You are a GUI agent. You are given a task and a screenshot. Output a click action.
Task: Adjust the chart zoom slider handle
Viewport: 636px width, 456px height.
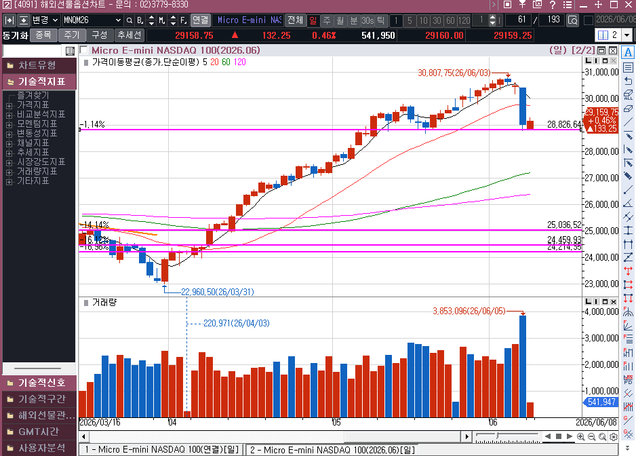497,435
